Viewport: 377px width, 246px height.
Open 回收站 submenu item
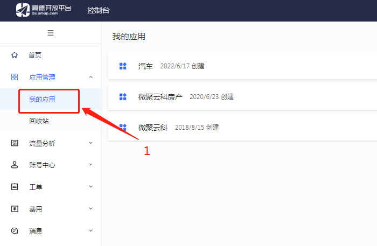coord(39,121)
